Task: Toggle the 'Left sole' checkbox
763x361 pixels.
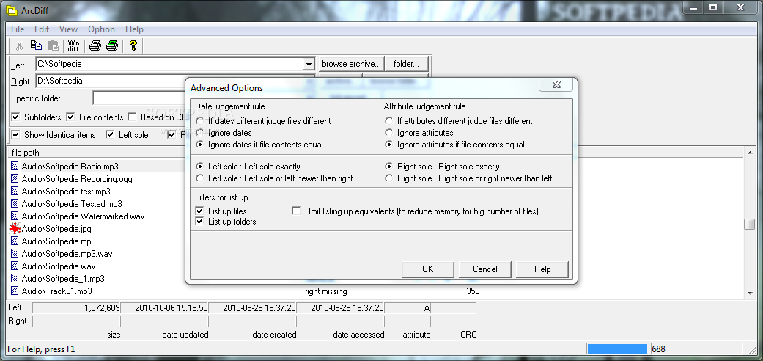Action: point(110,134)
